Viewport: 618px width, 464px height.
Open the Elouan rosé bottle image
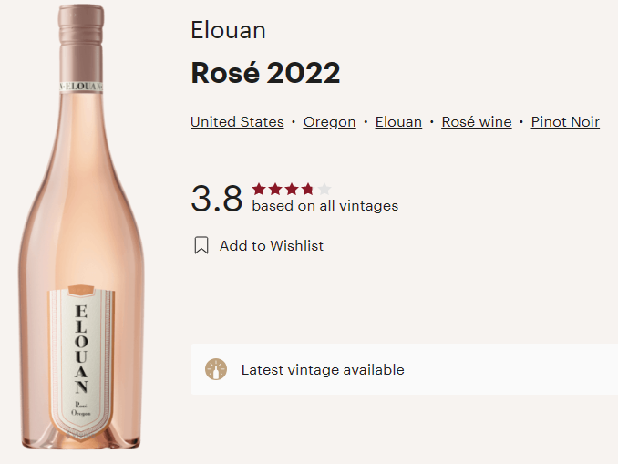[x=81, y=227]
